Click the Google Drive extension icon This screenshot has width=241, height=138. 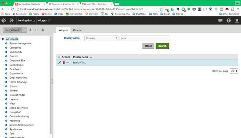click(172, 9)
